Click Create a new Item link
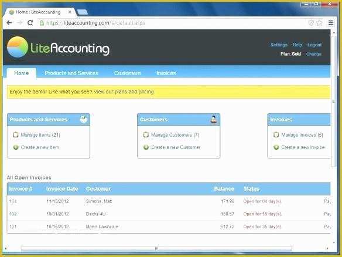Screen dimensions: 342x257 40,147
